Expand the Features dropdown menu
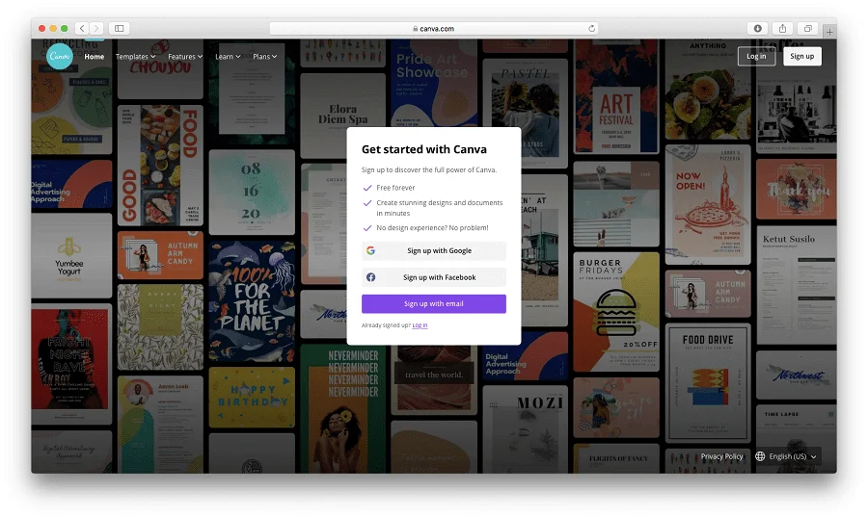 click(184, 57)
